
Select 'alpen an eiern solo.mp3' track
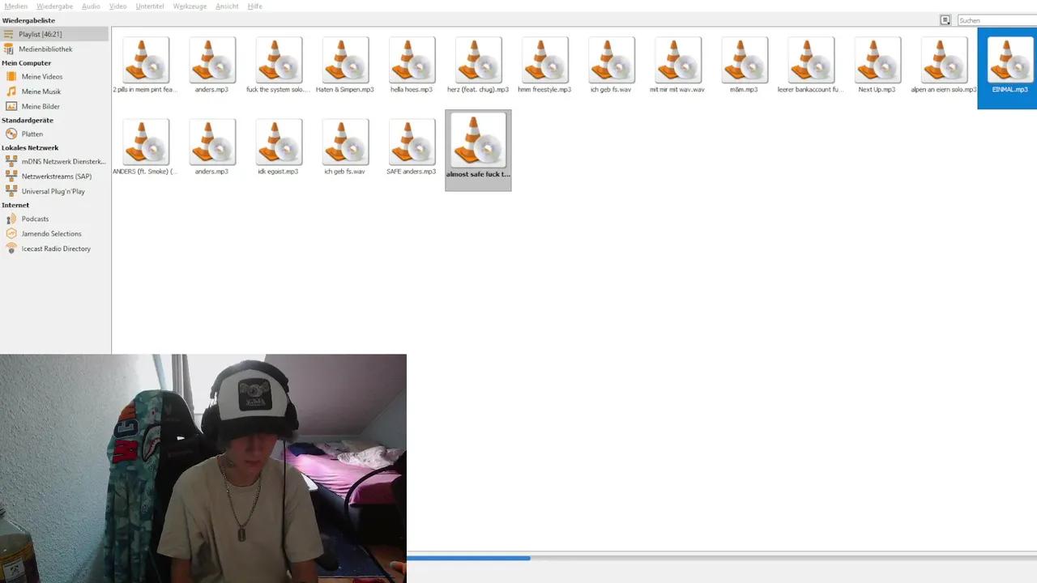click(943, 65)
